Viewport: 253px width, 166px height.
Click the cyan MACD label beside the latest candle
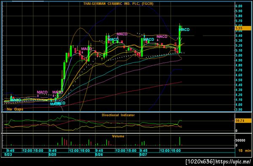click(x=184, y=29)
